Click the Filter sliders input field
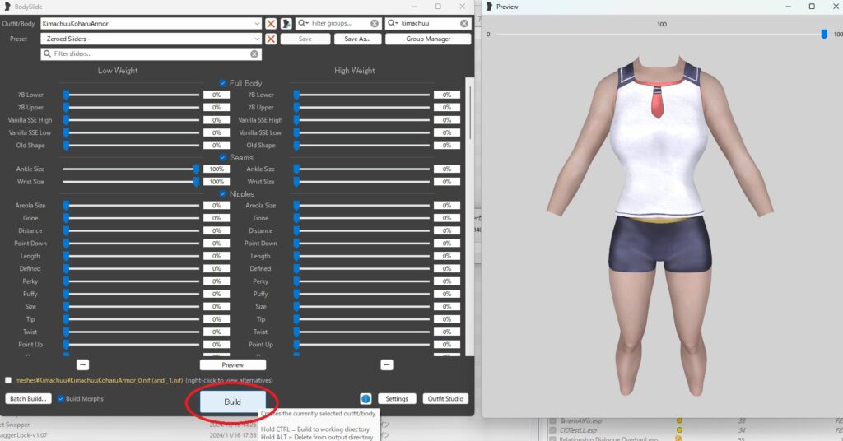 coord(148,54)
